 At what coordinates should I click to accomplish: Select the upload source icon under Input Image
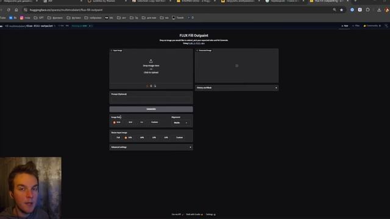point(147,86)
